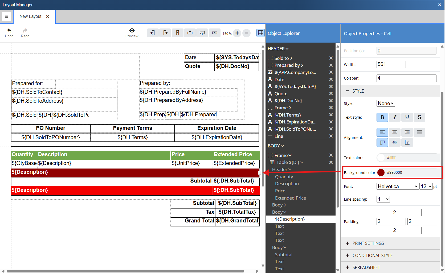Insert row below icon

pos(202,33)
